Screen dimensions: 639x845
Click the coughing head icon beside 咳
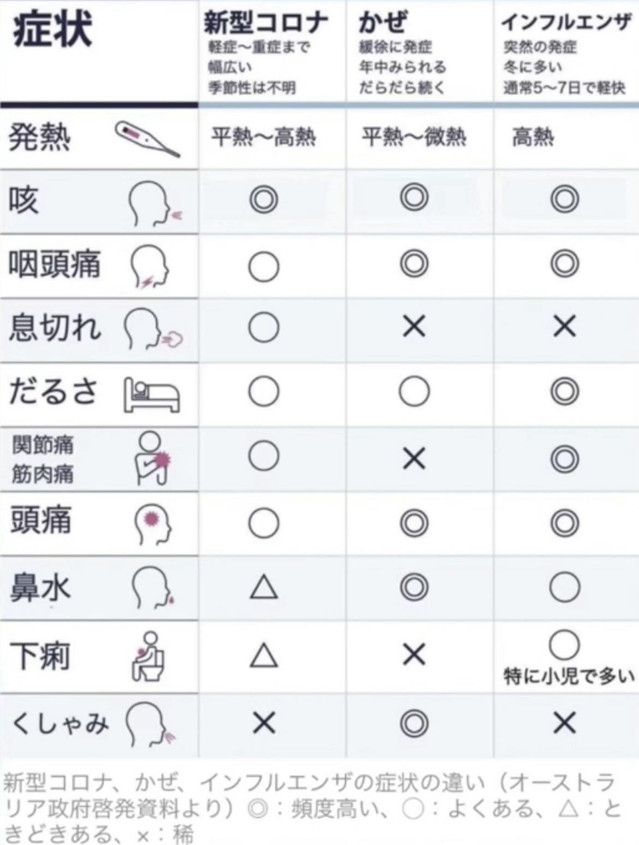153,203
